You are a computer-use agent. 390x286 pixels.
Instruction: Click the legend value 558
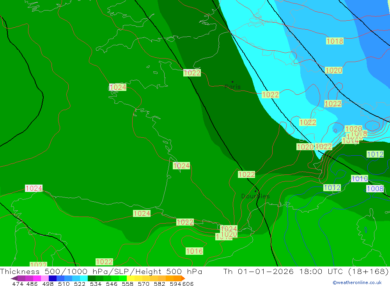[127, 284]
